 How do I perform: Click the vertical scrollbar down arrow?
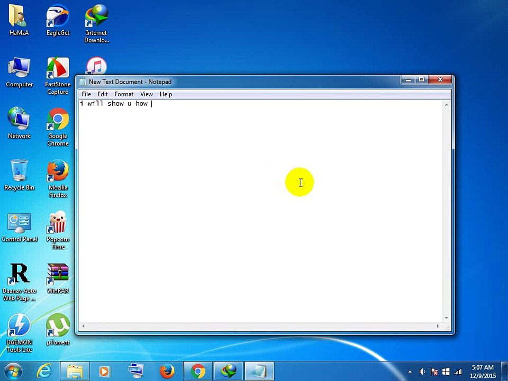tap(447, 318)
